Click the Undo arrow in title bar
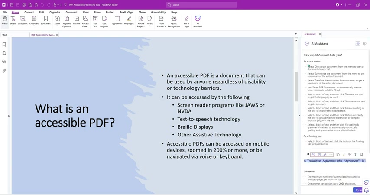The image size is (370, 195). [x=42, y=5]
